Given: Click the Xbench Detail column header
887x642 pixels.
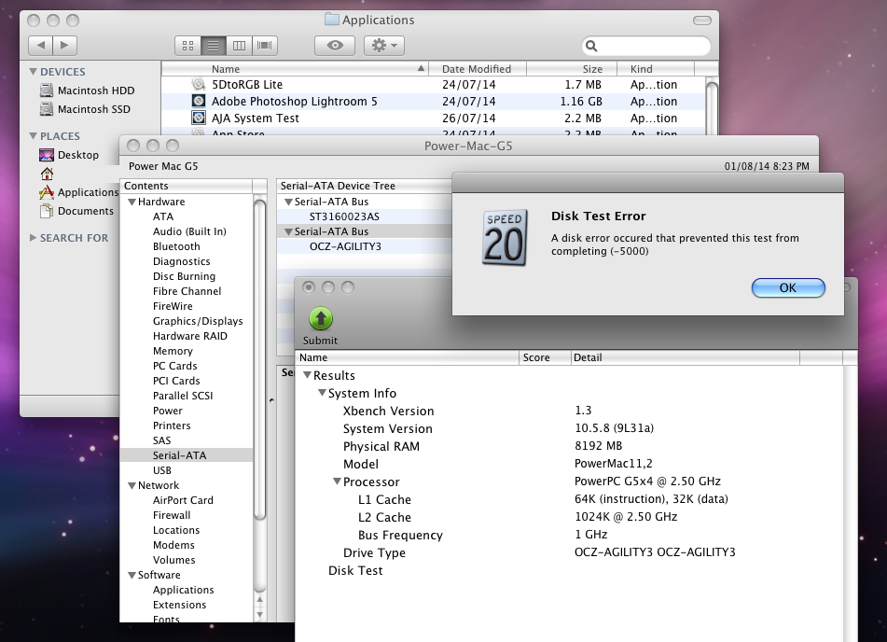Looking at the screenshot, I should point(685,357).
